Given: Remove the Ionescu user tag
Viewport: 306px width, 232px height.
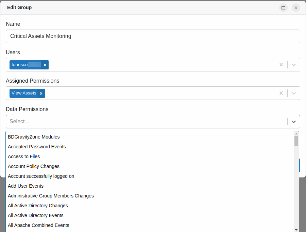Looking at the screenshot, I should click(x=45, y=65).
